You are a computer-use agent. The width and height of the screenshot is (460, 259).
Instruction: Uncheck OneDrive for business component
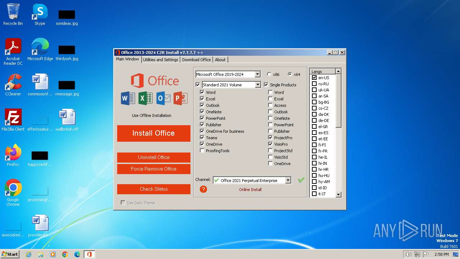pyautogui.click(x=202, y=131)
